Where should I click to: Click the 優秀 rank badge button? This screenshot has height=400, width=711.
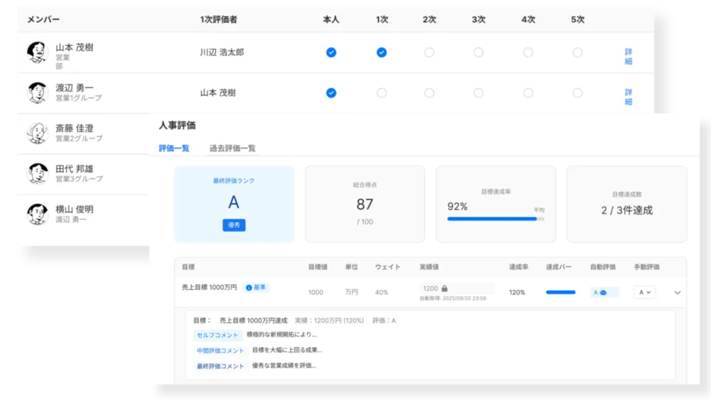[234, 225]
